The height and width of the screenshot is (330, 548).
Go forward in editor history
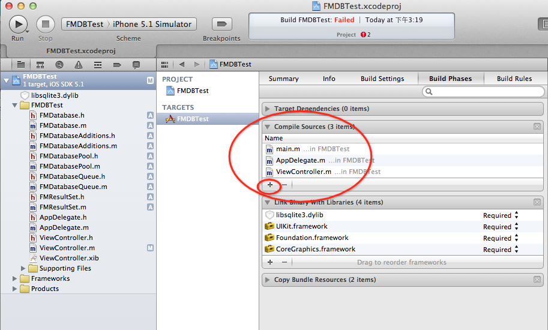tap(197, 64)
